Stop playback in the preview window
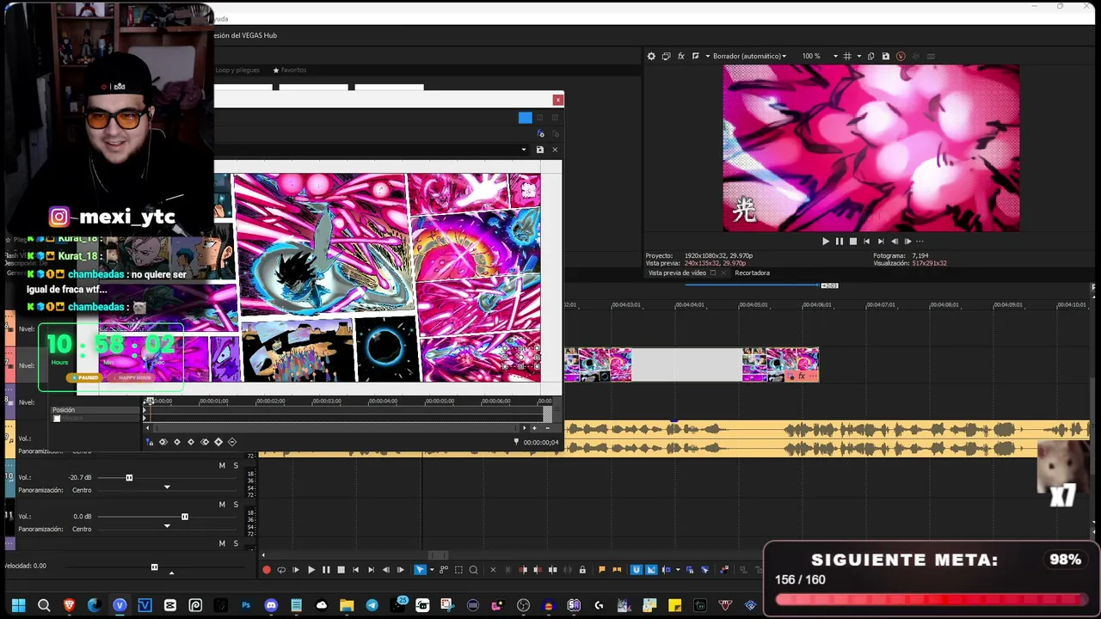The width and height of the screenshot is (1101, 619). [853, 242]
